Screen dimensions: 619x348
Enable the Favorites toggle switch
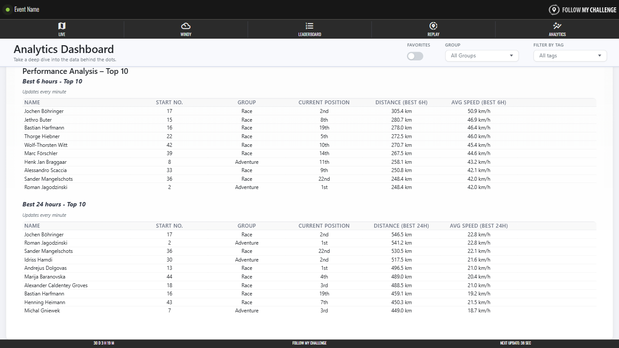415,56
